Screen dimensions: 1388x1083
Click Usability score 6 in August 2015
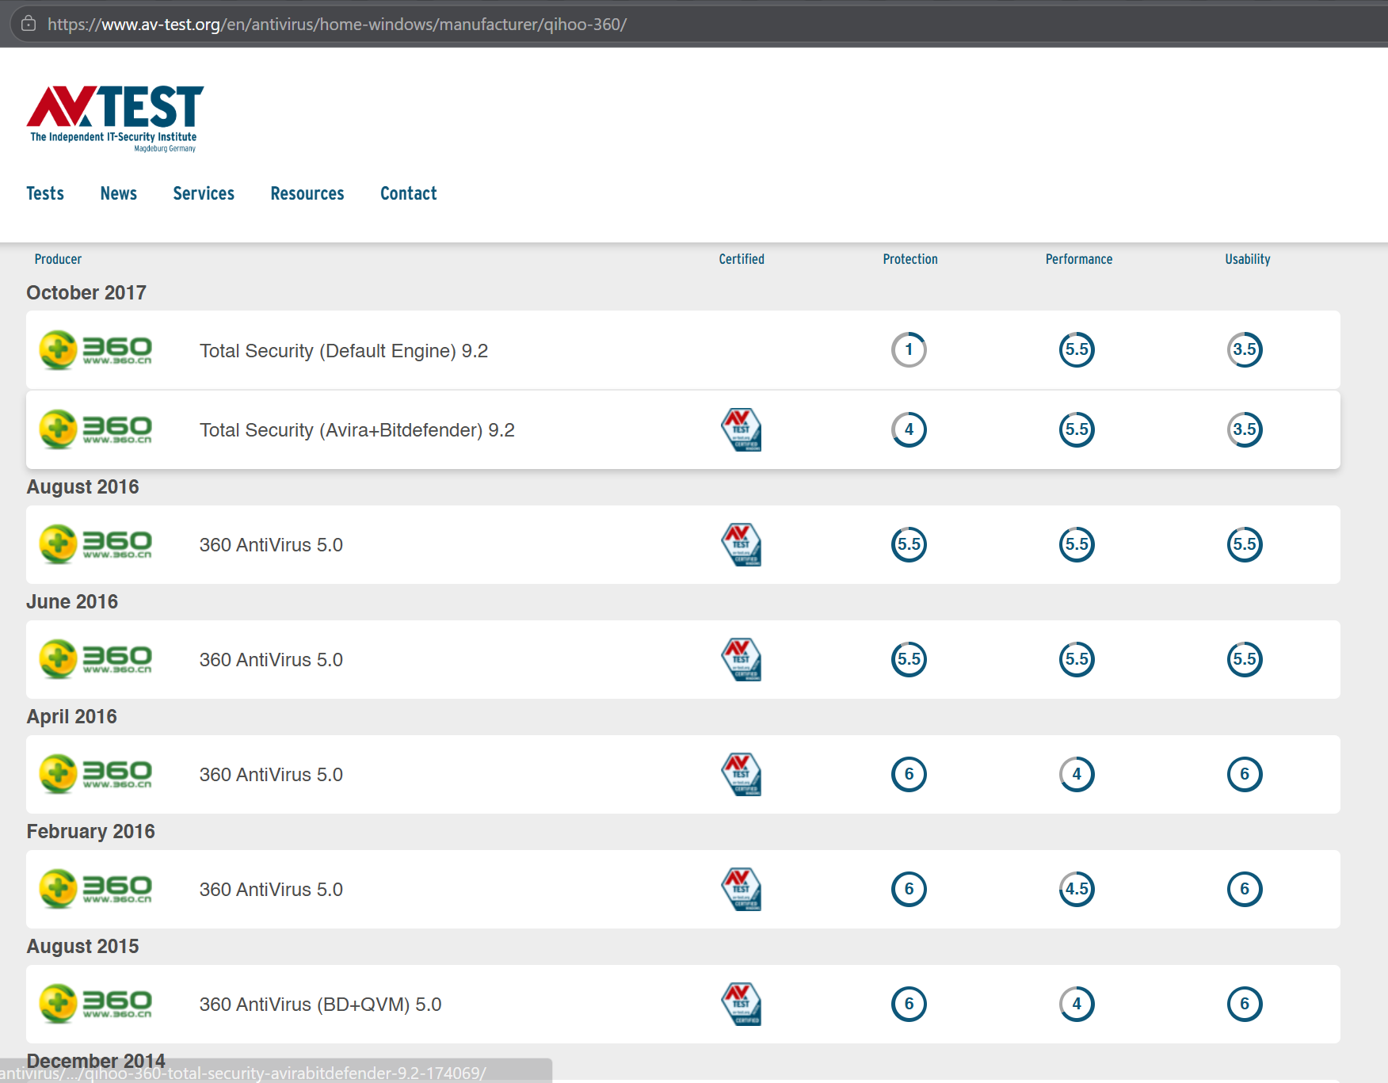(1245, 1004)
